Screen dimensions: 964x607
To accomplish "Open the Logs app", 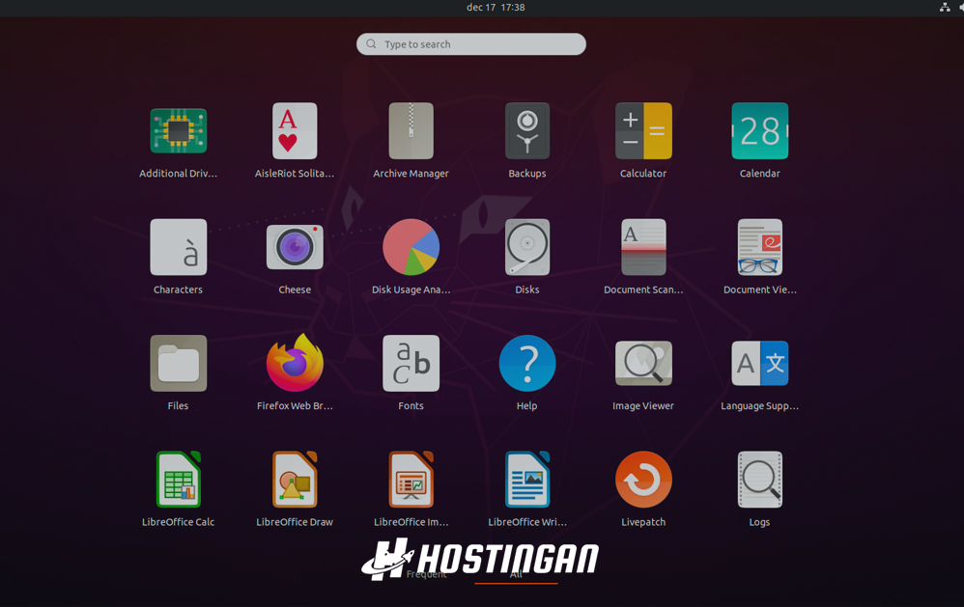I will coord(760,480).
